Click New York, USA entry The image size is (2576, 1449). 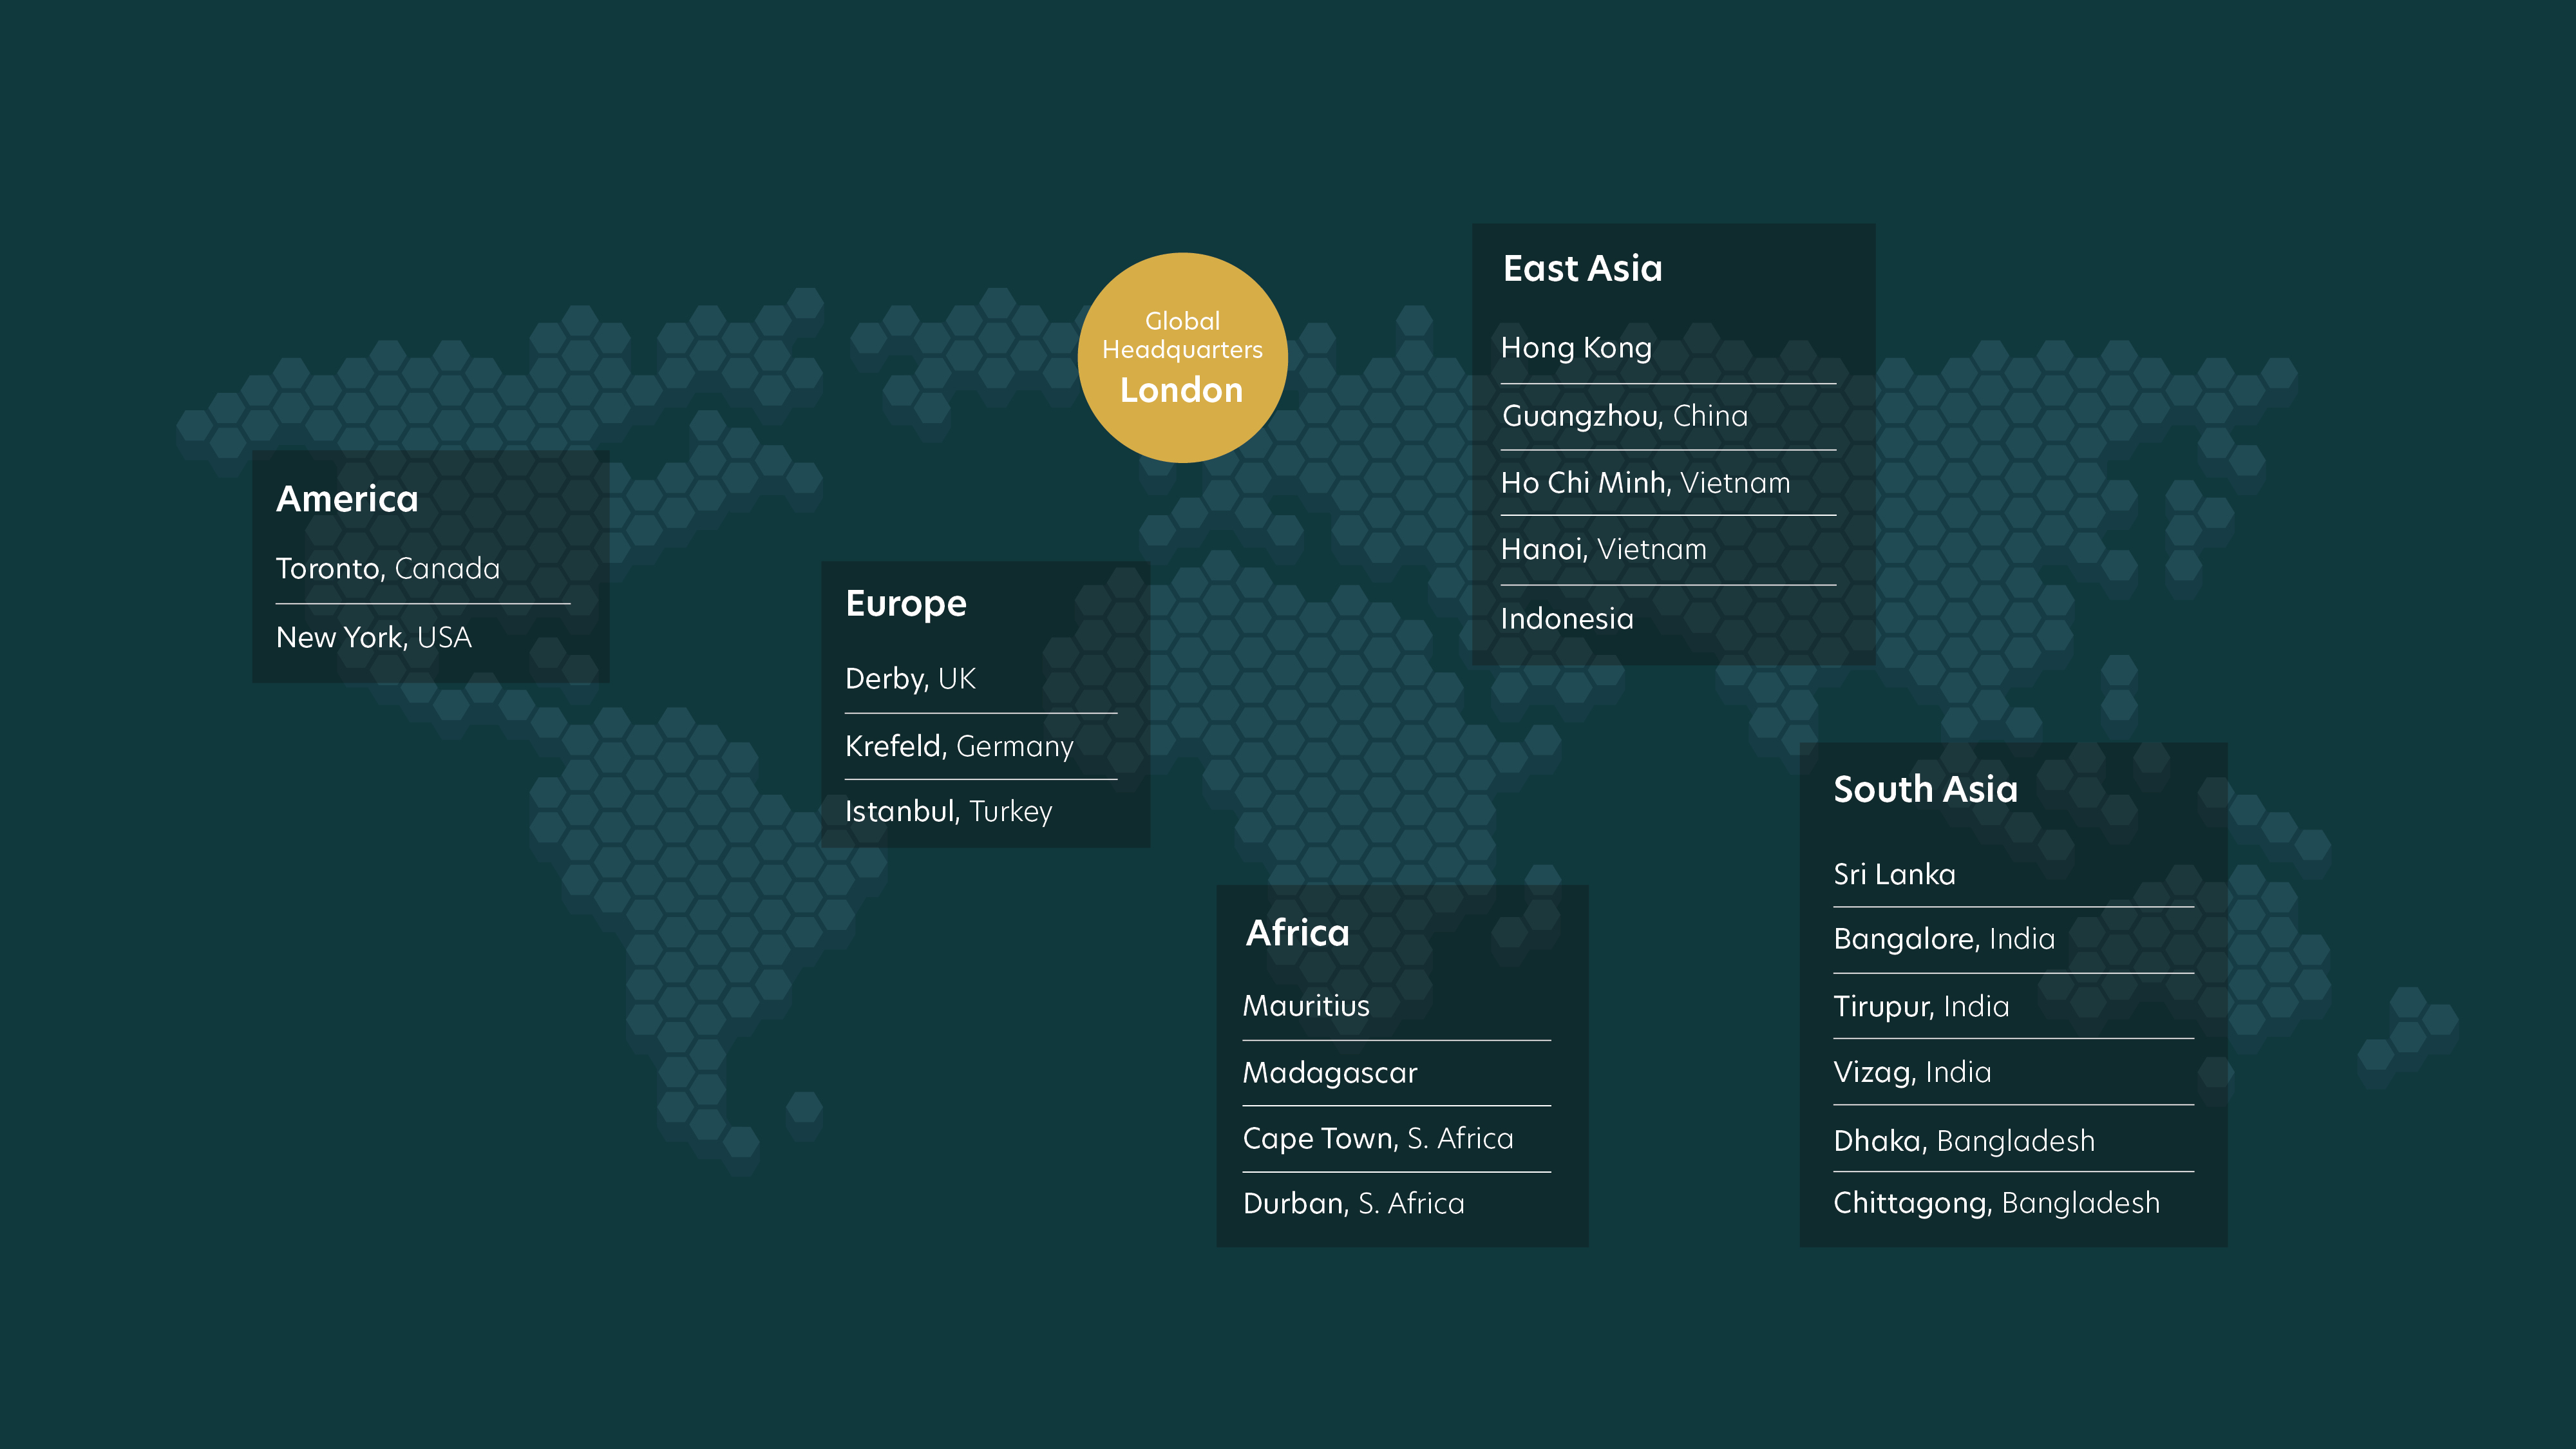pos(374,638)
